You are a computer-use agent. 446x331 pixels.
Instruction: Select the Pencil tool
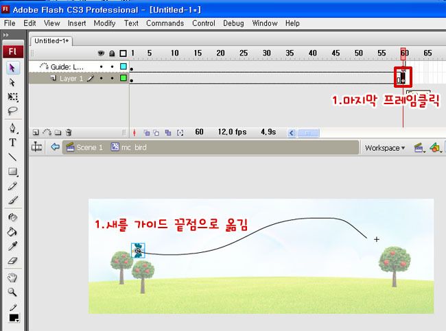pos(12,186)
